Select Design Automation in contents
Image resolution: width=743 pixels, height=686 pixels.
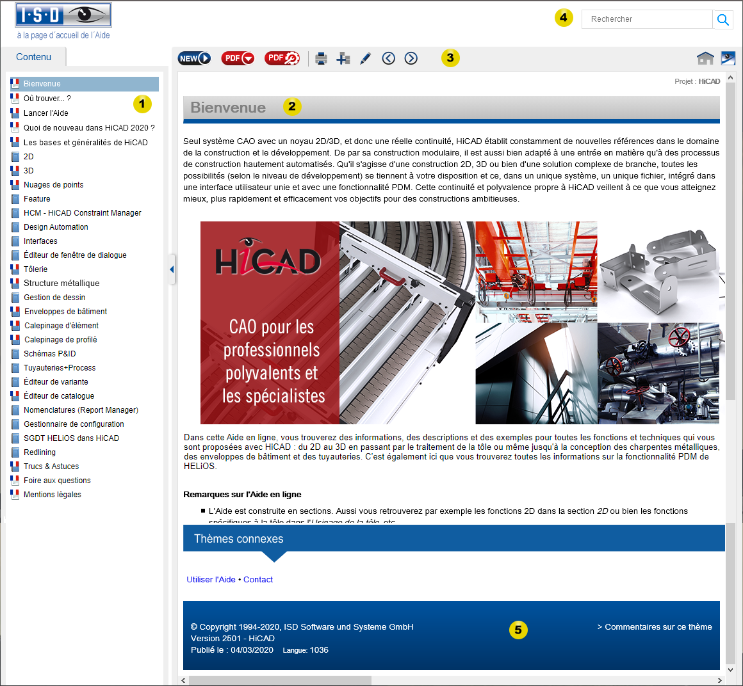click(56, 227)
